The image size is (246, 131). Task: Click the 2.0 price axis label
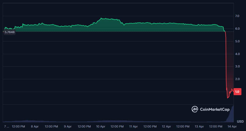tap(237, 79)
